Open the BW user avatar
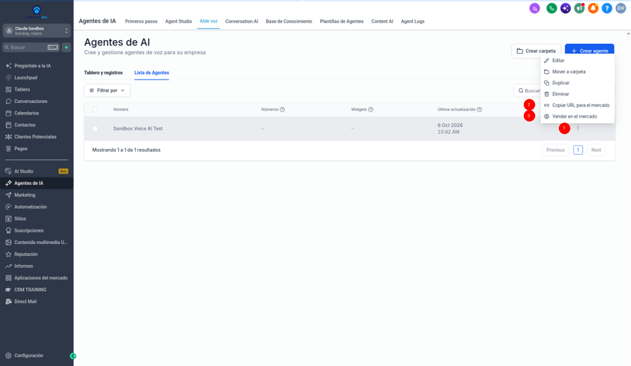 pyautogui.click(x=621, y=8)
